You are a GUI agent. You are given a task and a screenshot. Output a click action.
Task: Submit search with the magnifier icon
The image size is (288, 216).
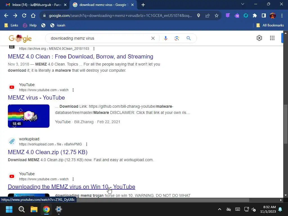(189, 38)
